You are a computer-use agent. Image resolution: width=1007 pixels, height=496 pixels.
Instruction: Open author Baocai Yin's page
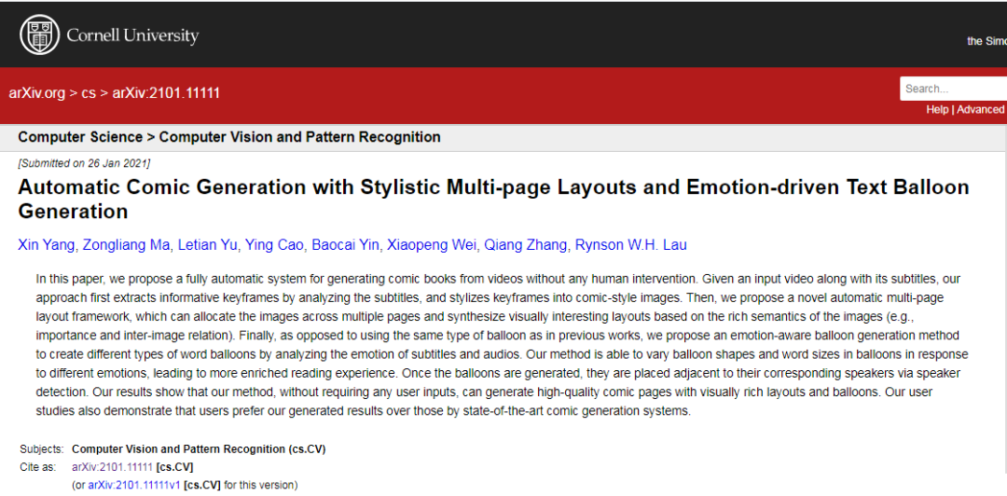(x=346, y=245)
